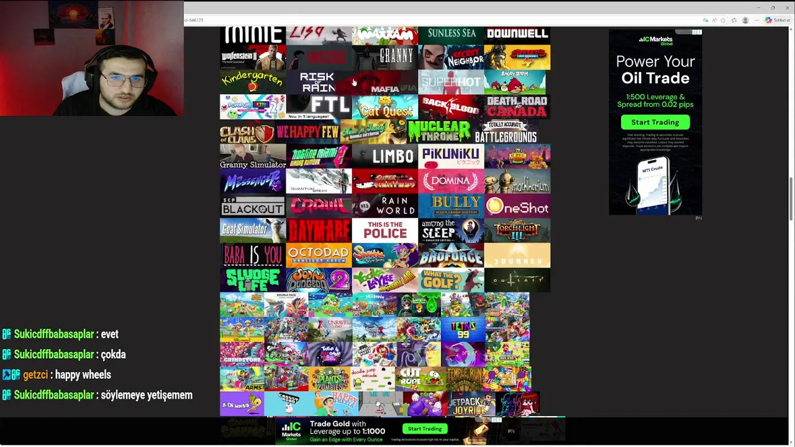Viewport: 795px width, 447px height.
Task: Click 'Start Trading' in the bottom gold ad
Action: (425, 429)
